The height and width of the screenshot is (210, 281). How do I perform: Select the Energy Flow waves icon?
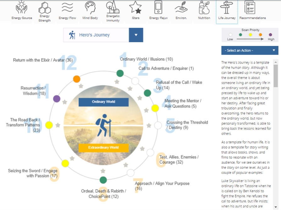pyautogui.click(x=67, y=7)
